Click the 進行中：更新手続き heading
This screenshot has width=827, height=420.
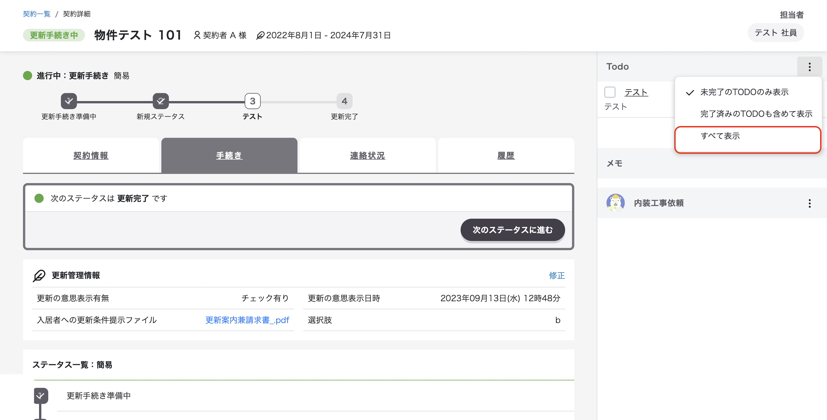(x=73, y=76)
